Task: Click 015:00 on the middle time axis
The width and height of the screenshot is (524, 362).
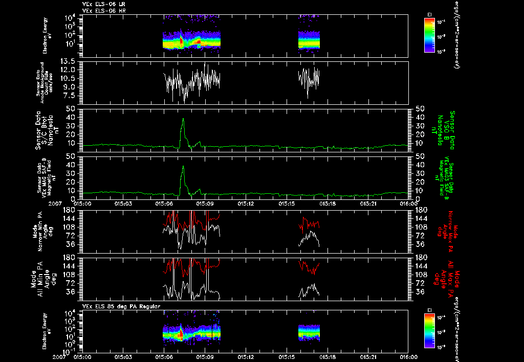Action: [x=82, y=203]
